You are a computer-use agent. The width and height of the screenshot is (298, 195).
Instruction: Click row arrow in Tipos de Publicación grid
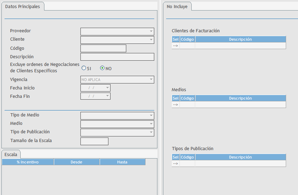[176, 163]
